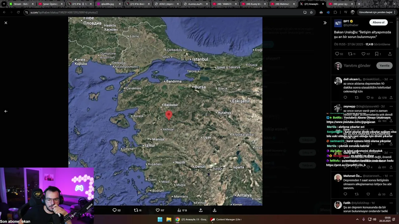Image resolution: width=399 pixels, height=224 pixels.
Task: Open File Explorer from the taskbar
Action: [x=169, y=219]
